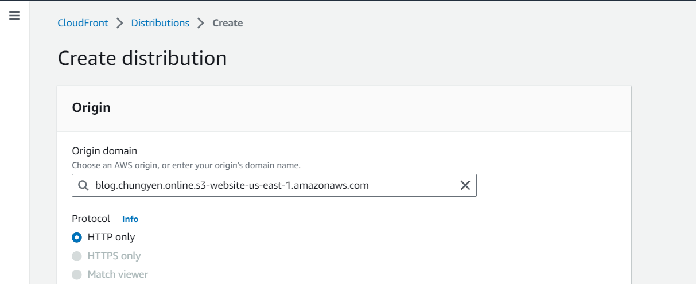Viewport: 696px width, 284px height.
Task: Click the Create breadcrumb item
Action: 228,23
